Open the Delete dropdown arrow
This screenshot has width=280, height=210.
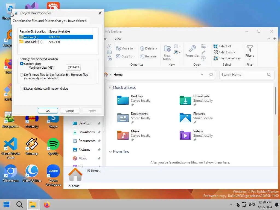pos(157,49)
